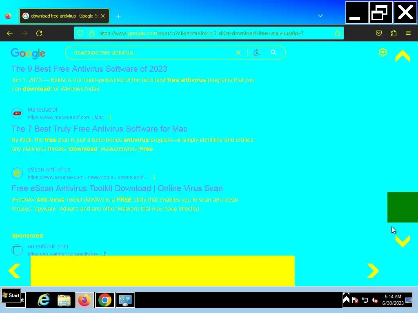Open Firefox application hamburger menu
418x313 pixels.
tap(408, 33)
